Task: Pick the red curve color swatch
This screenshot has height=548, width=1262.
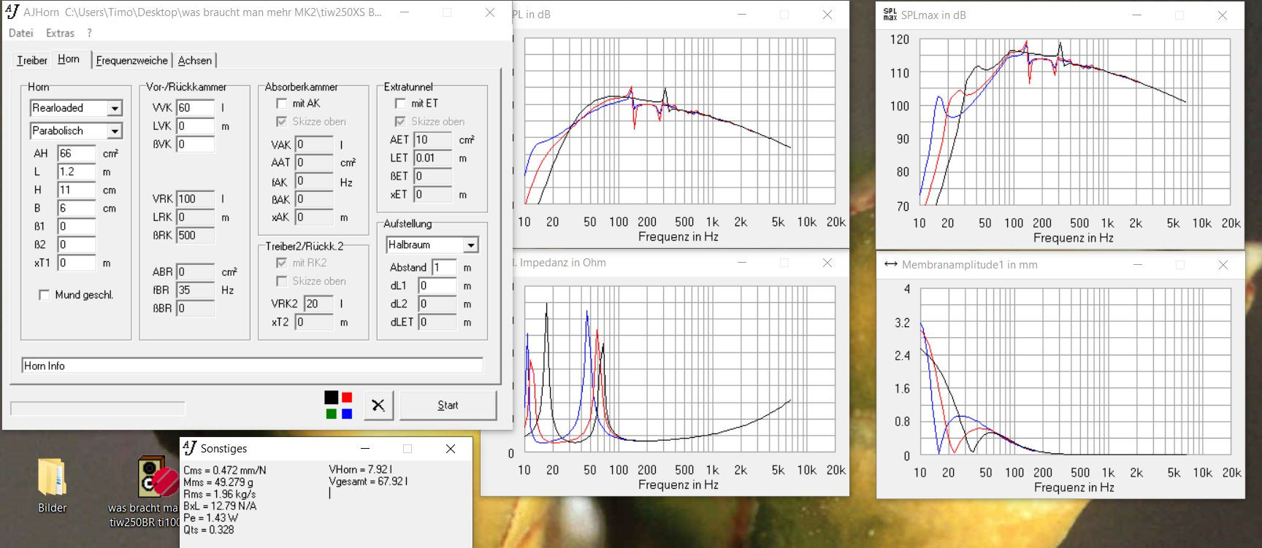Action: 347,397
